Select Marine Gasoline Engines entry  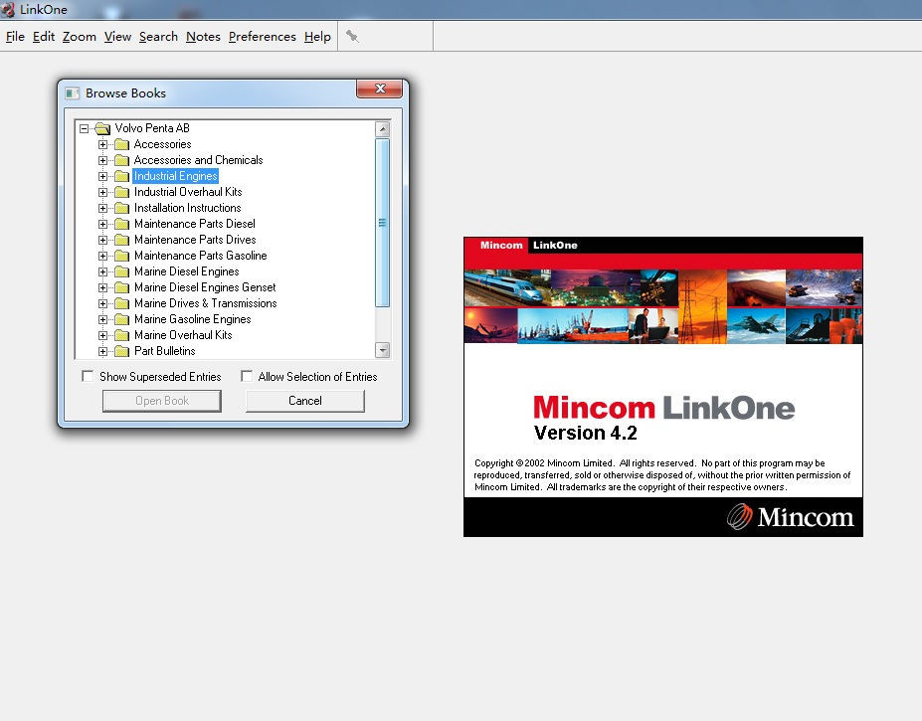click(x=192, y=319)
